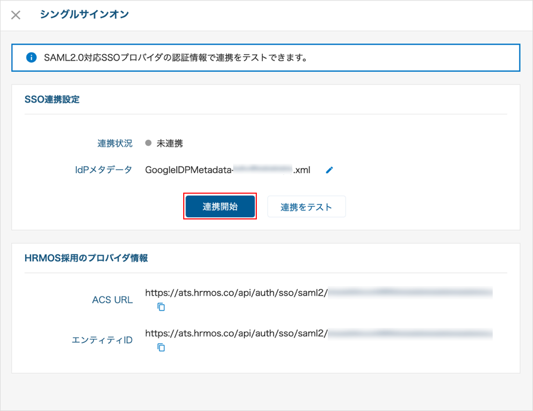Click the GoogleIDPMetadata xml filename
This screenshot has width=533, height=411.
coord(227,170)
